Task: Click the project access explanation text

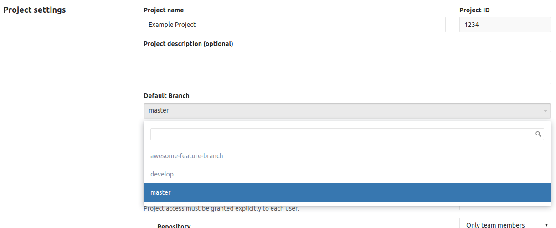Action: click(221, 209)
